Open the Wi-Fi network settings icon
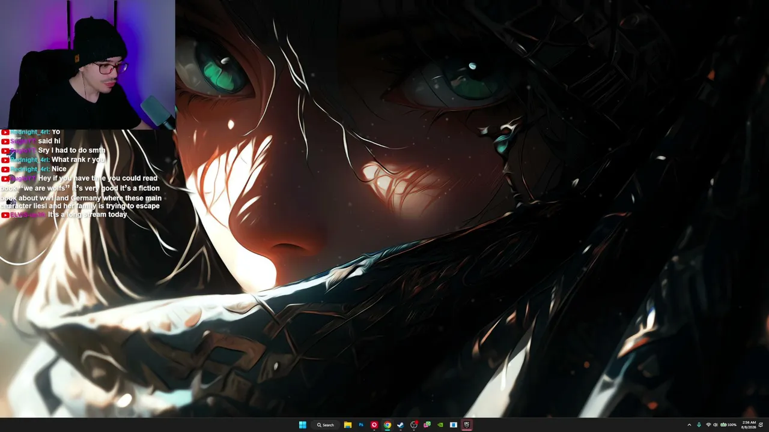This screenshot has width=769, height=432. (708, 425)
